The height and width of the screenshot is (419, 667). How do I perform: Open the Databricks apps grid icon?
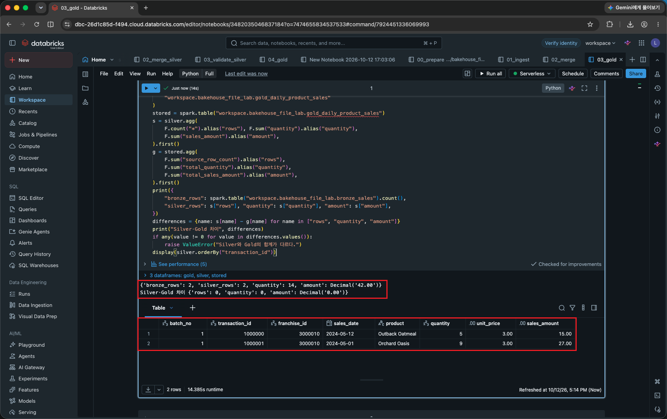click(642, 43)
